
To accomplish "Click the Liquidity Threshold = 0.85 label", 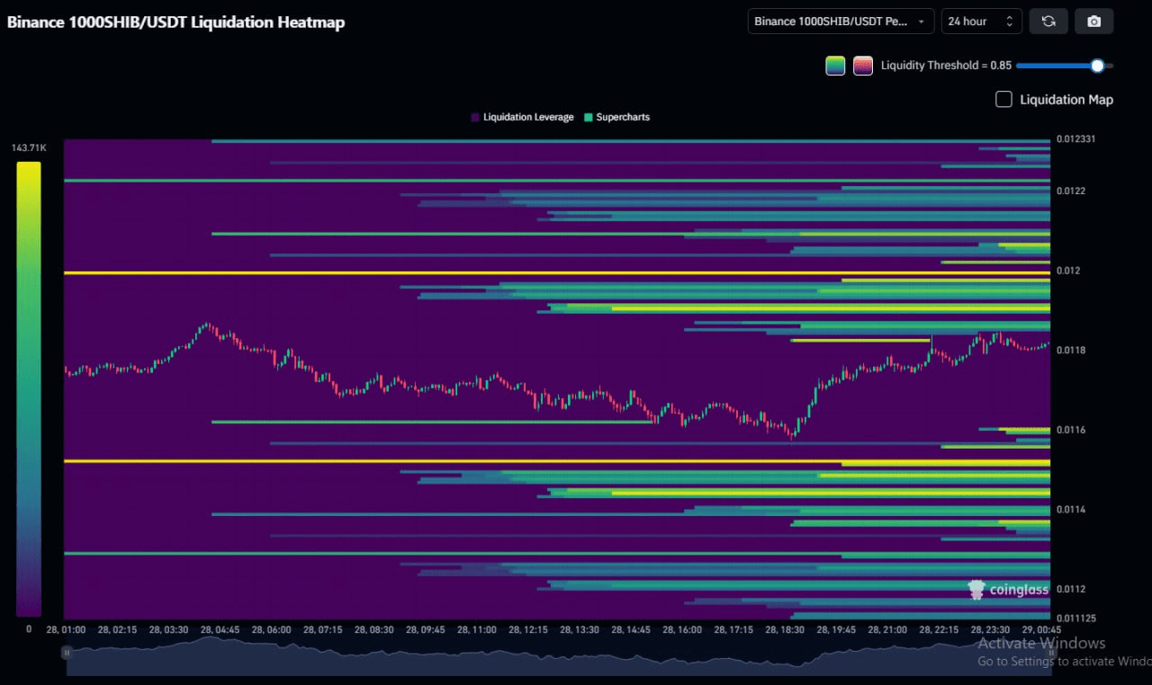I will pyautogui.click(x=945, y=66).
